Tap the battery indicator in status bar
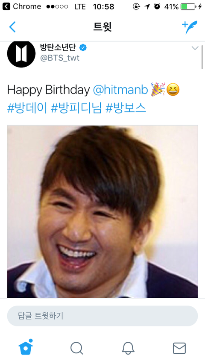This screenshot has width=205, height=364. pyautogui.click(x=188, y=6)
